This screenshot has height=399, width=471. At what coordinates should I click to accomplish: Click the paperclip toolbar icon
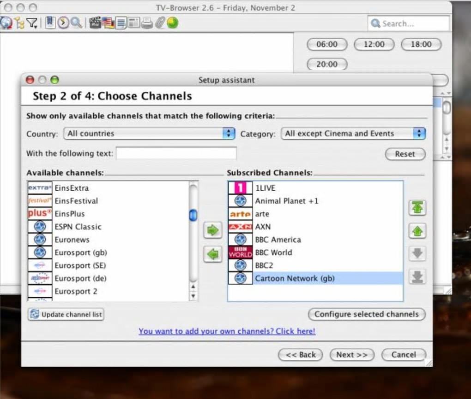coord(160,23)
